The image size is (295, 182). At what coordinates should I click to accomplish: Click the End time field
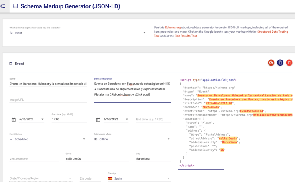click(153, 119)
